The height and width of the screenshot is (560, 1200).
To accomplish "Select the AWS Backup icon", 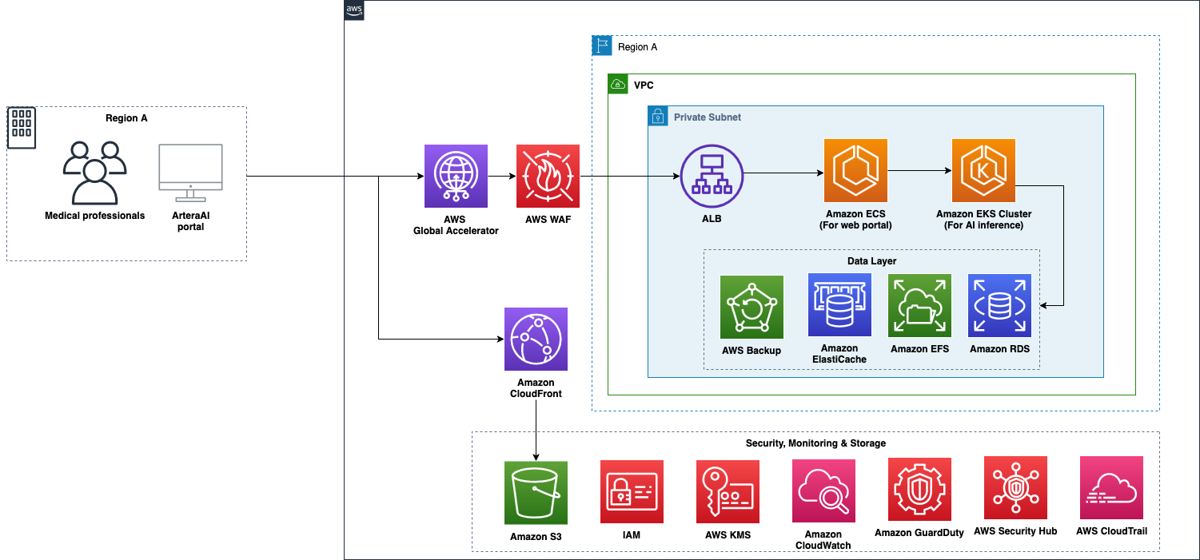I will click(751, 307).
